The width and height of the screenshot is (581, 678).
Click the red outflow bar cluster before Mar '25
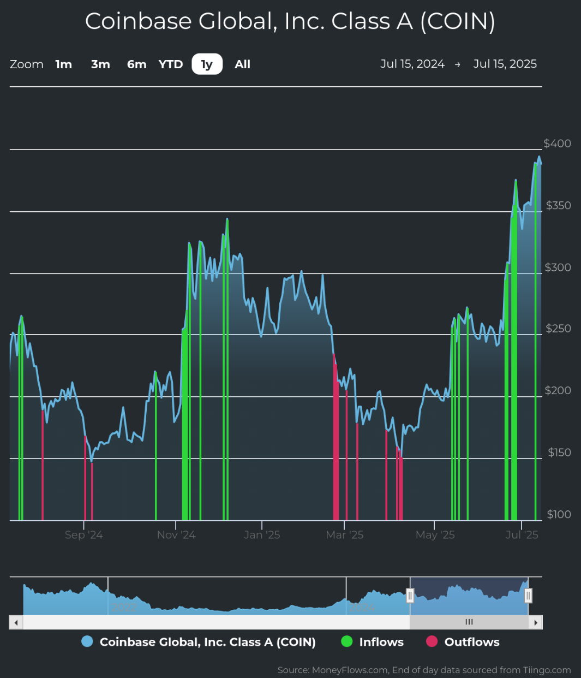pos(336,437)
